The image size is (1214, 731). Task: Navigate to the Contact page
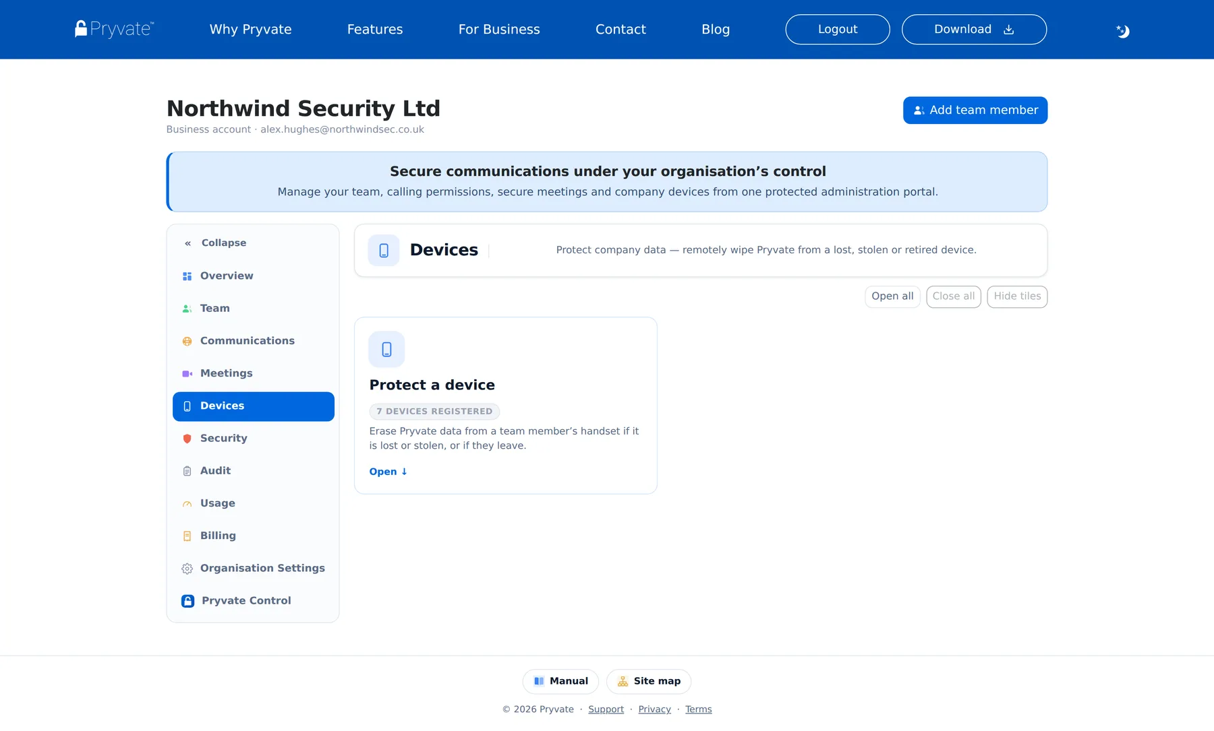point(620,30)
